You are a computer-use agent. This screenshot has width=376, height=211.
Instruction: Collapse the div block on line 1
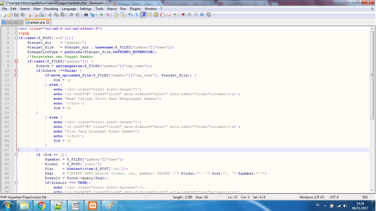(16, 29)
